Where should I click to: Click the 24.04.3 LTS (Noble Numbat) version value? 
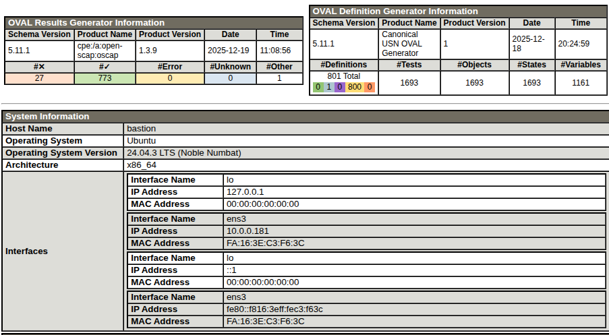click(184, 153)
